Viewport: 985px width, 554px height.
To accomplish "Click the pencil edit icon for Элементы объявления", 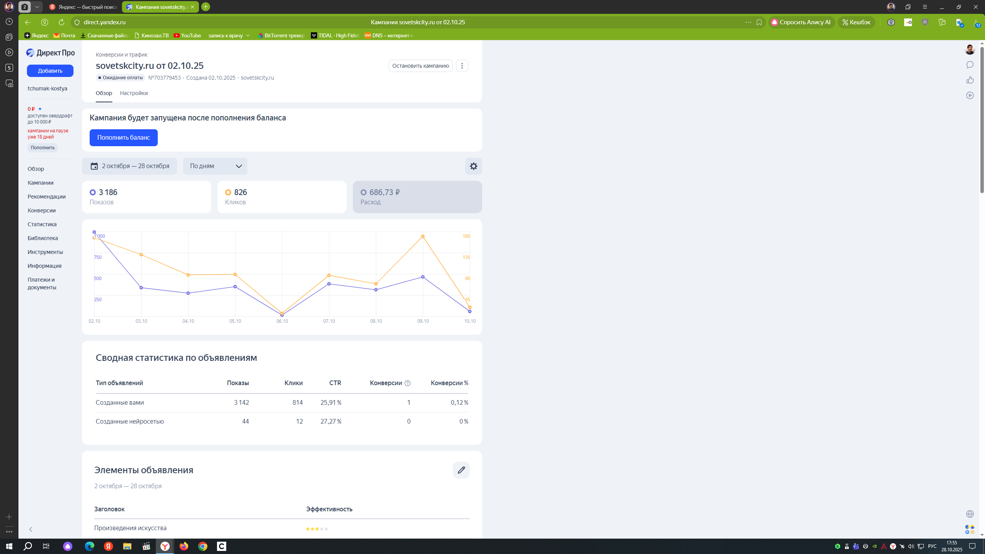I will tap(461, 470).
